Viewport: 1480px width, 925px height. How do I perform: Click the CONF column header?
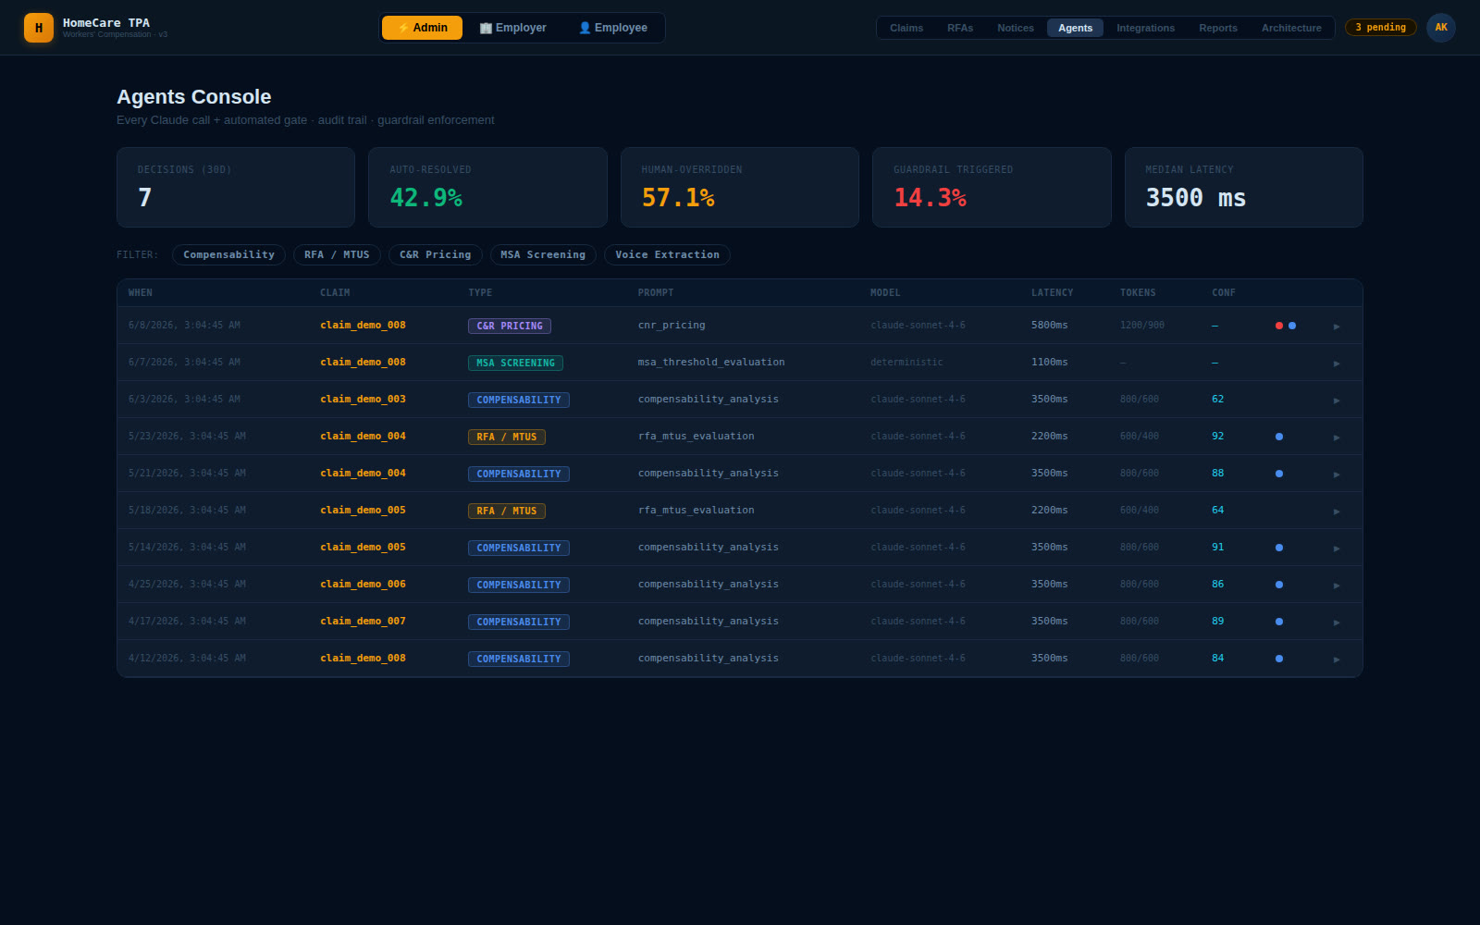pos(1224,292)
